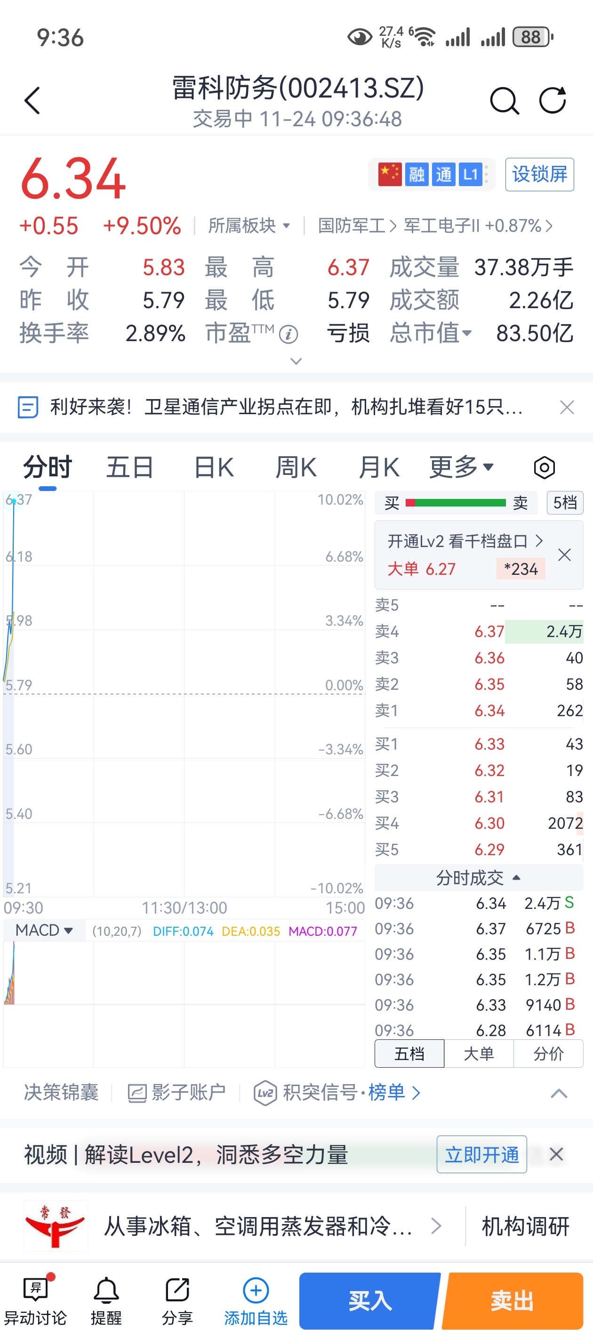Open the 设锁屏 lock screen setting

539,174
